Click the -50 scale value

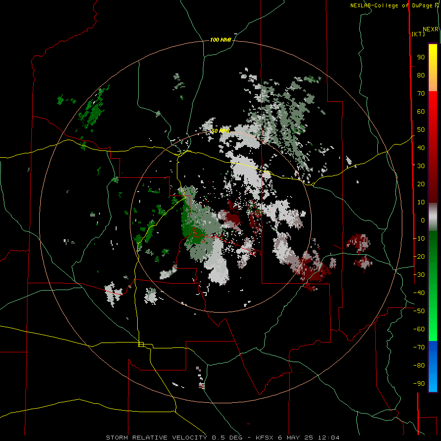pyautogui.click(x=419, y=311)
